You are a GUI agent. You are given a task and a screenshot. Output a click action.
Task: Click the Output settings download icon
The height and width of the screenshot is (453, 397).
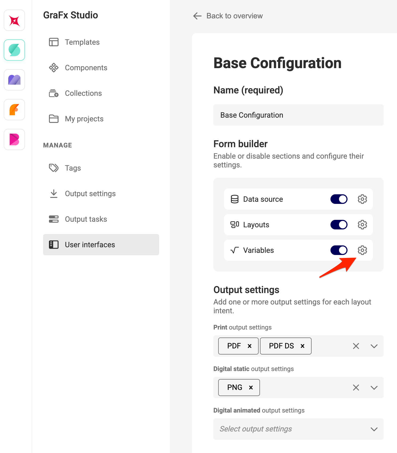tap(54, 193)
